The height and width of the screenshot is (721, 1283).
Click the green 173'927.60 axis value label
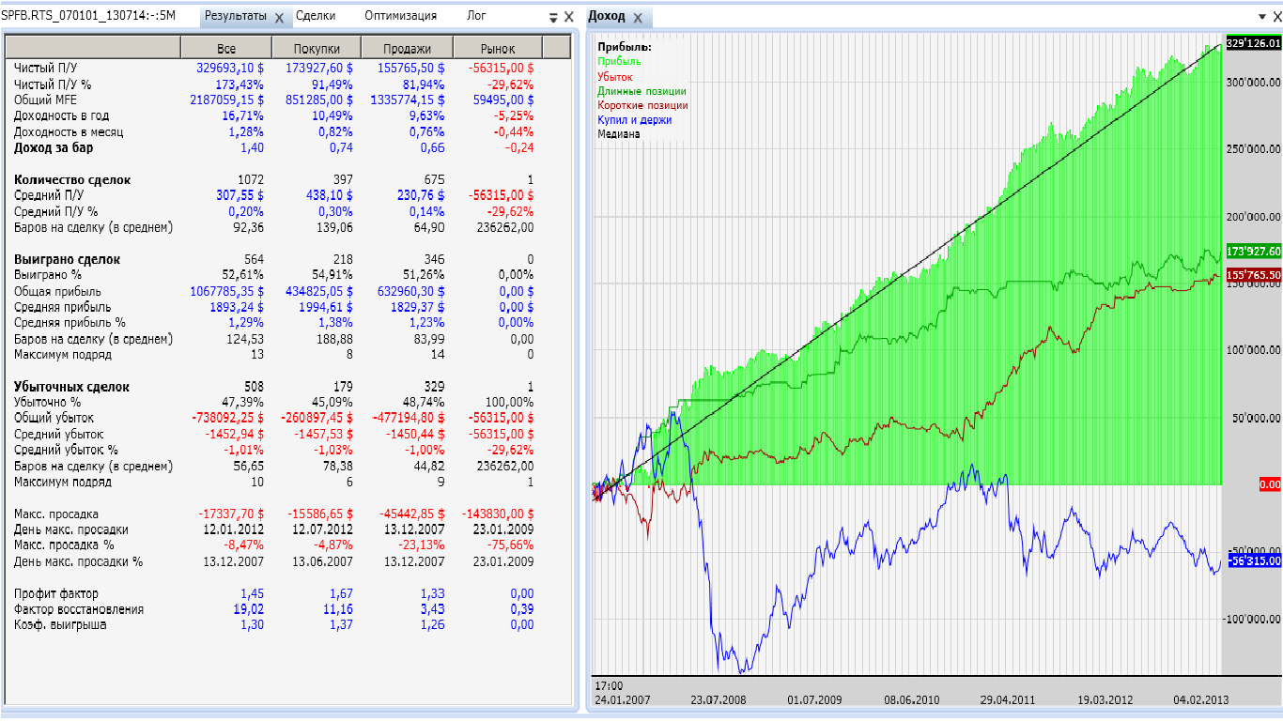(1252, 252)
